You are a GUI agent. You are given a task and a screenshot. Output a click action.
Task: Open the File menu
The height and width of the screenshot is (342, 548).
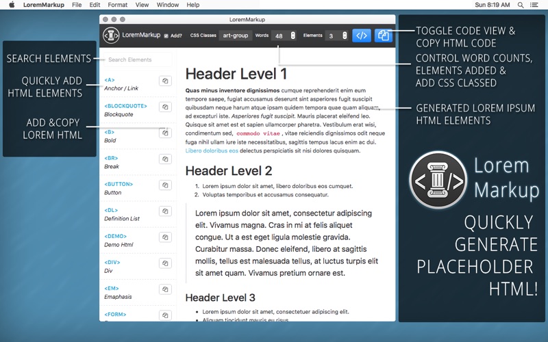(77, 5)
